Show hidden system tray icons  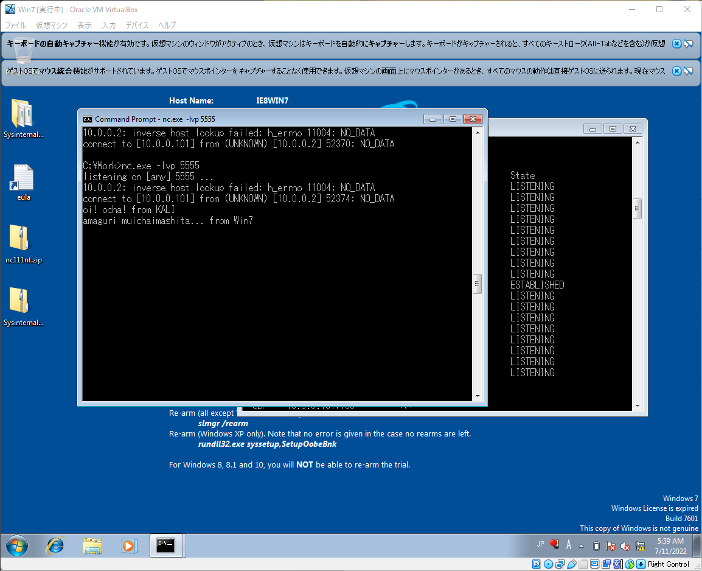(x=581, y=546)
